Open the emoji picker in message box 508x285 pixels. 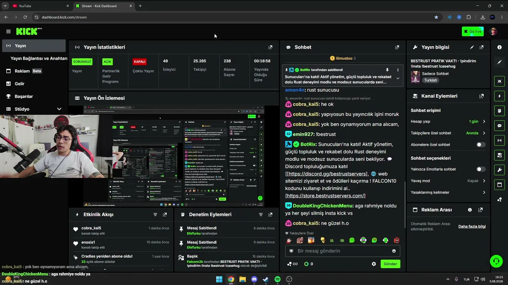tap(394, 251)
